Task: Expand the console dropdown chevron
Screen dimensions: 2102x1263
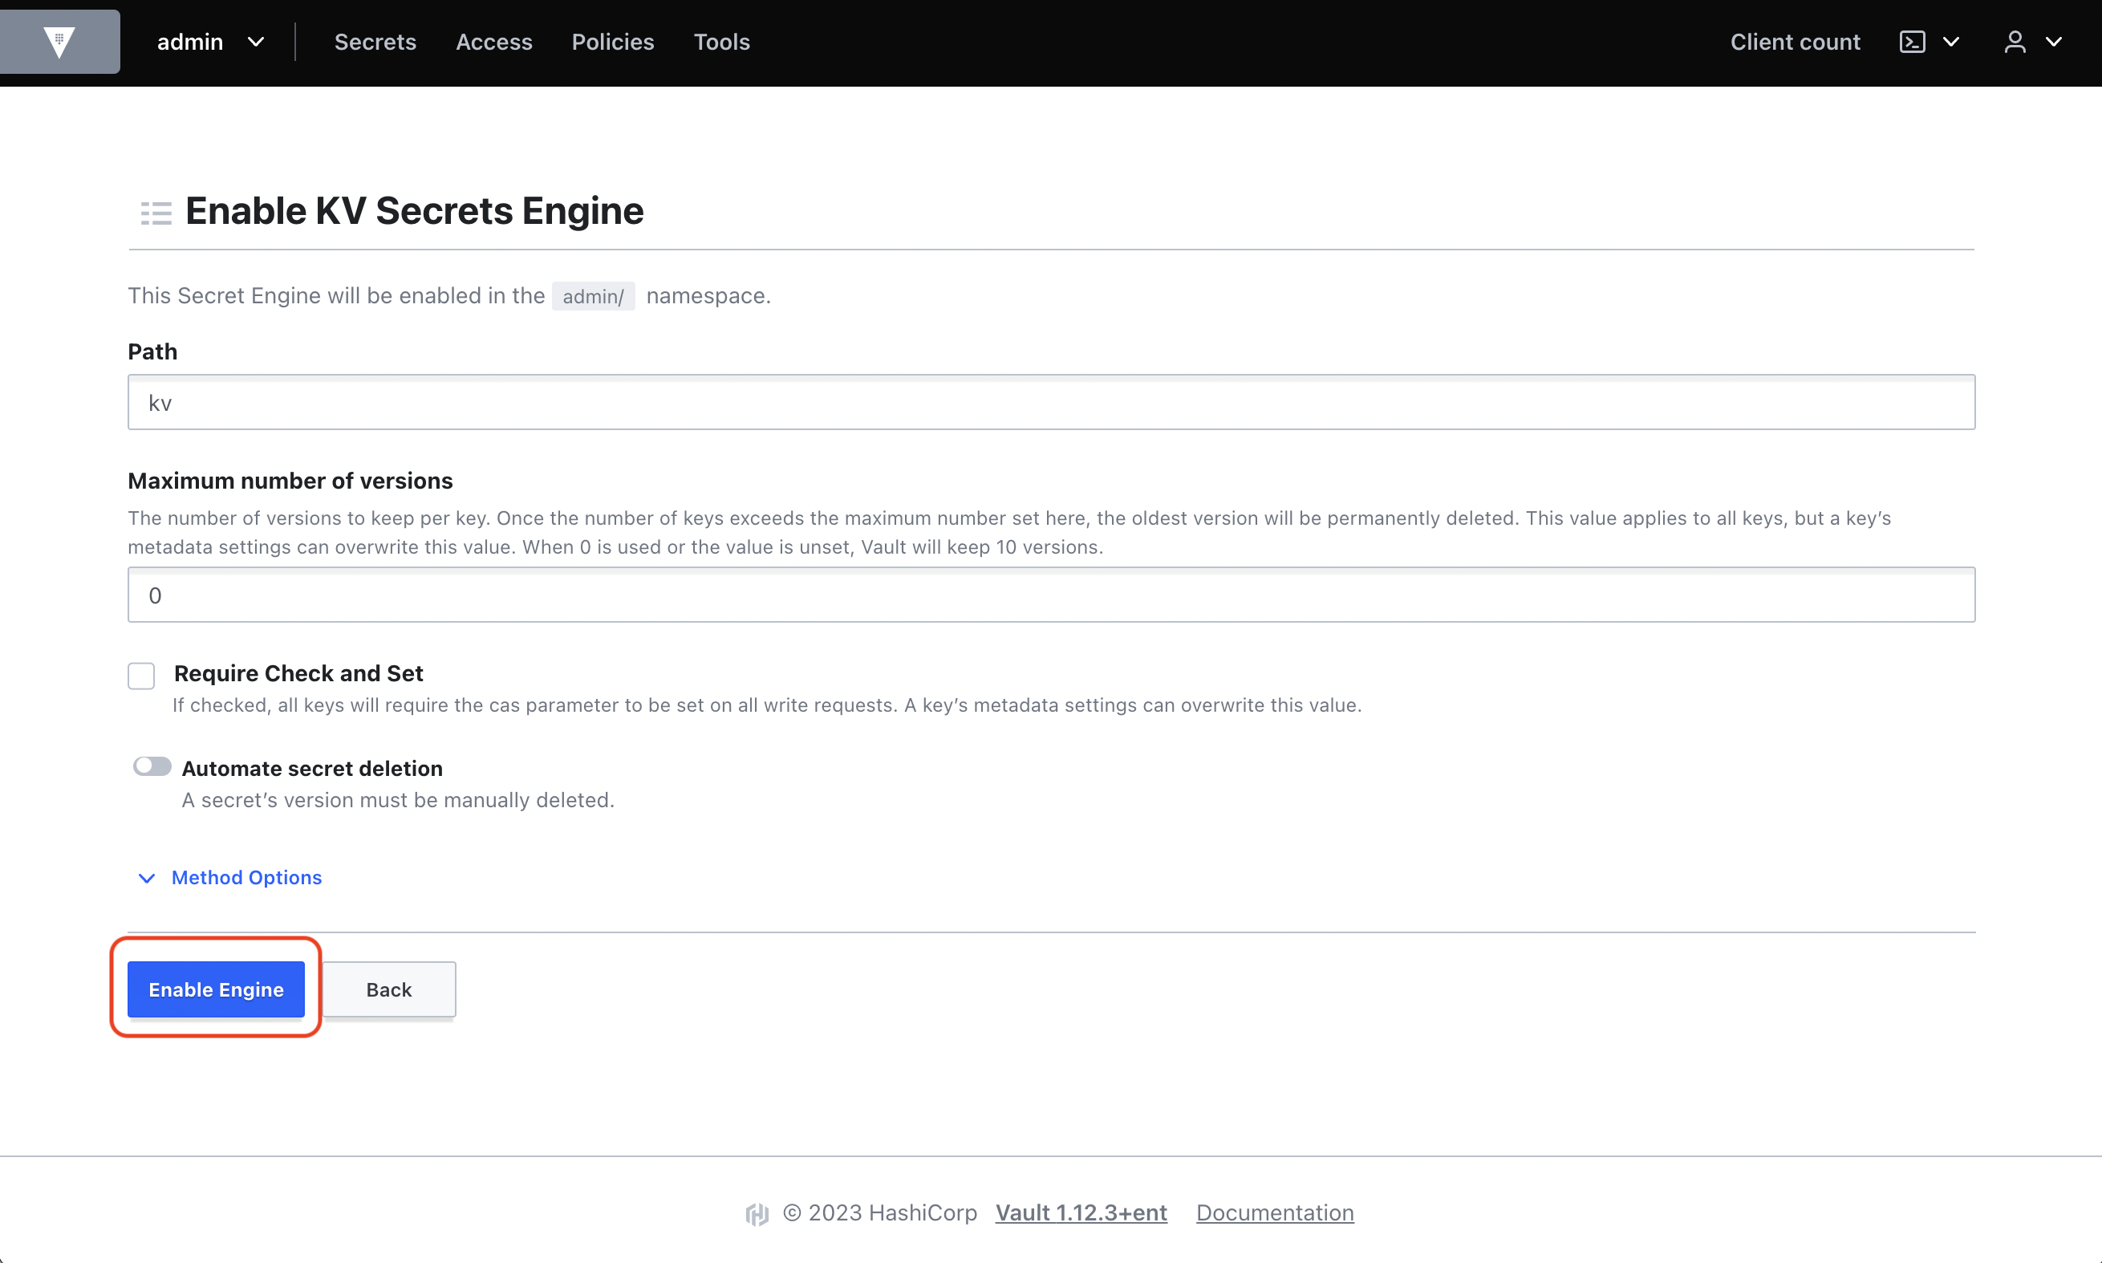Action: click(1951, 42)
